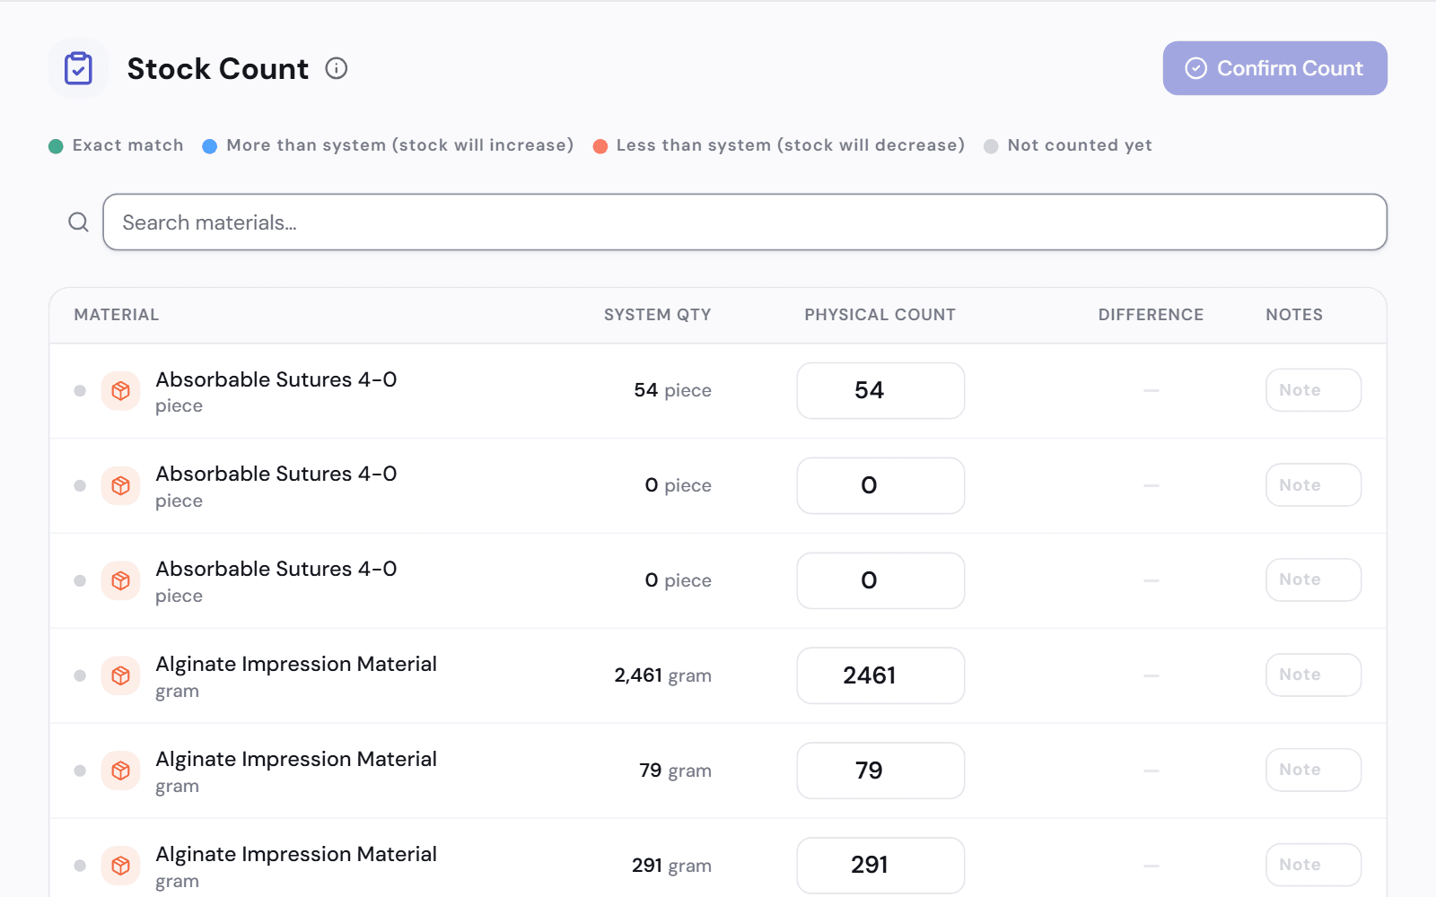Edit the physical count field showing 291
Viewport: 1436px width, 897px height.
pyautogui.click(x=880, y=866)
